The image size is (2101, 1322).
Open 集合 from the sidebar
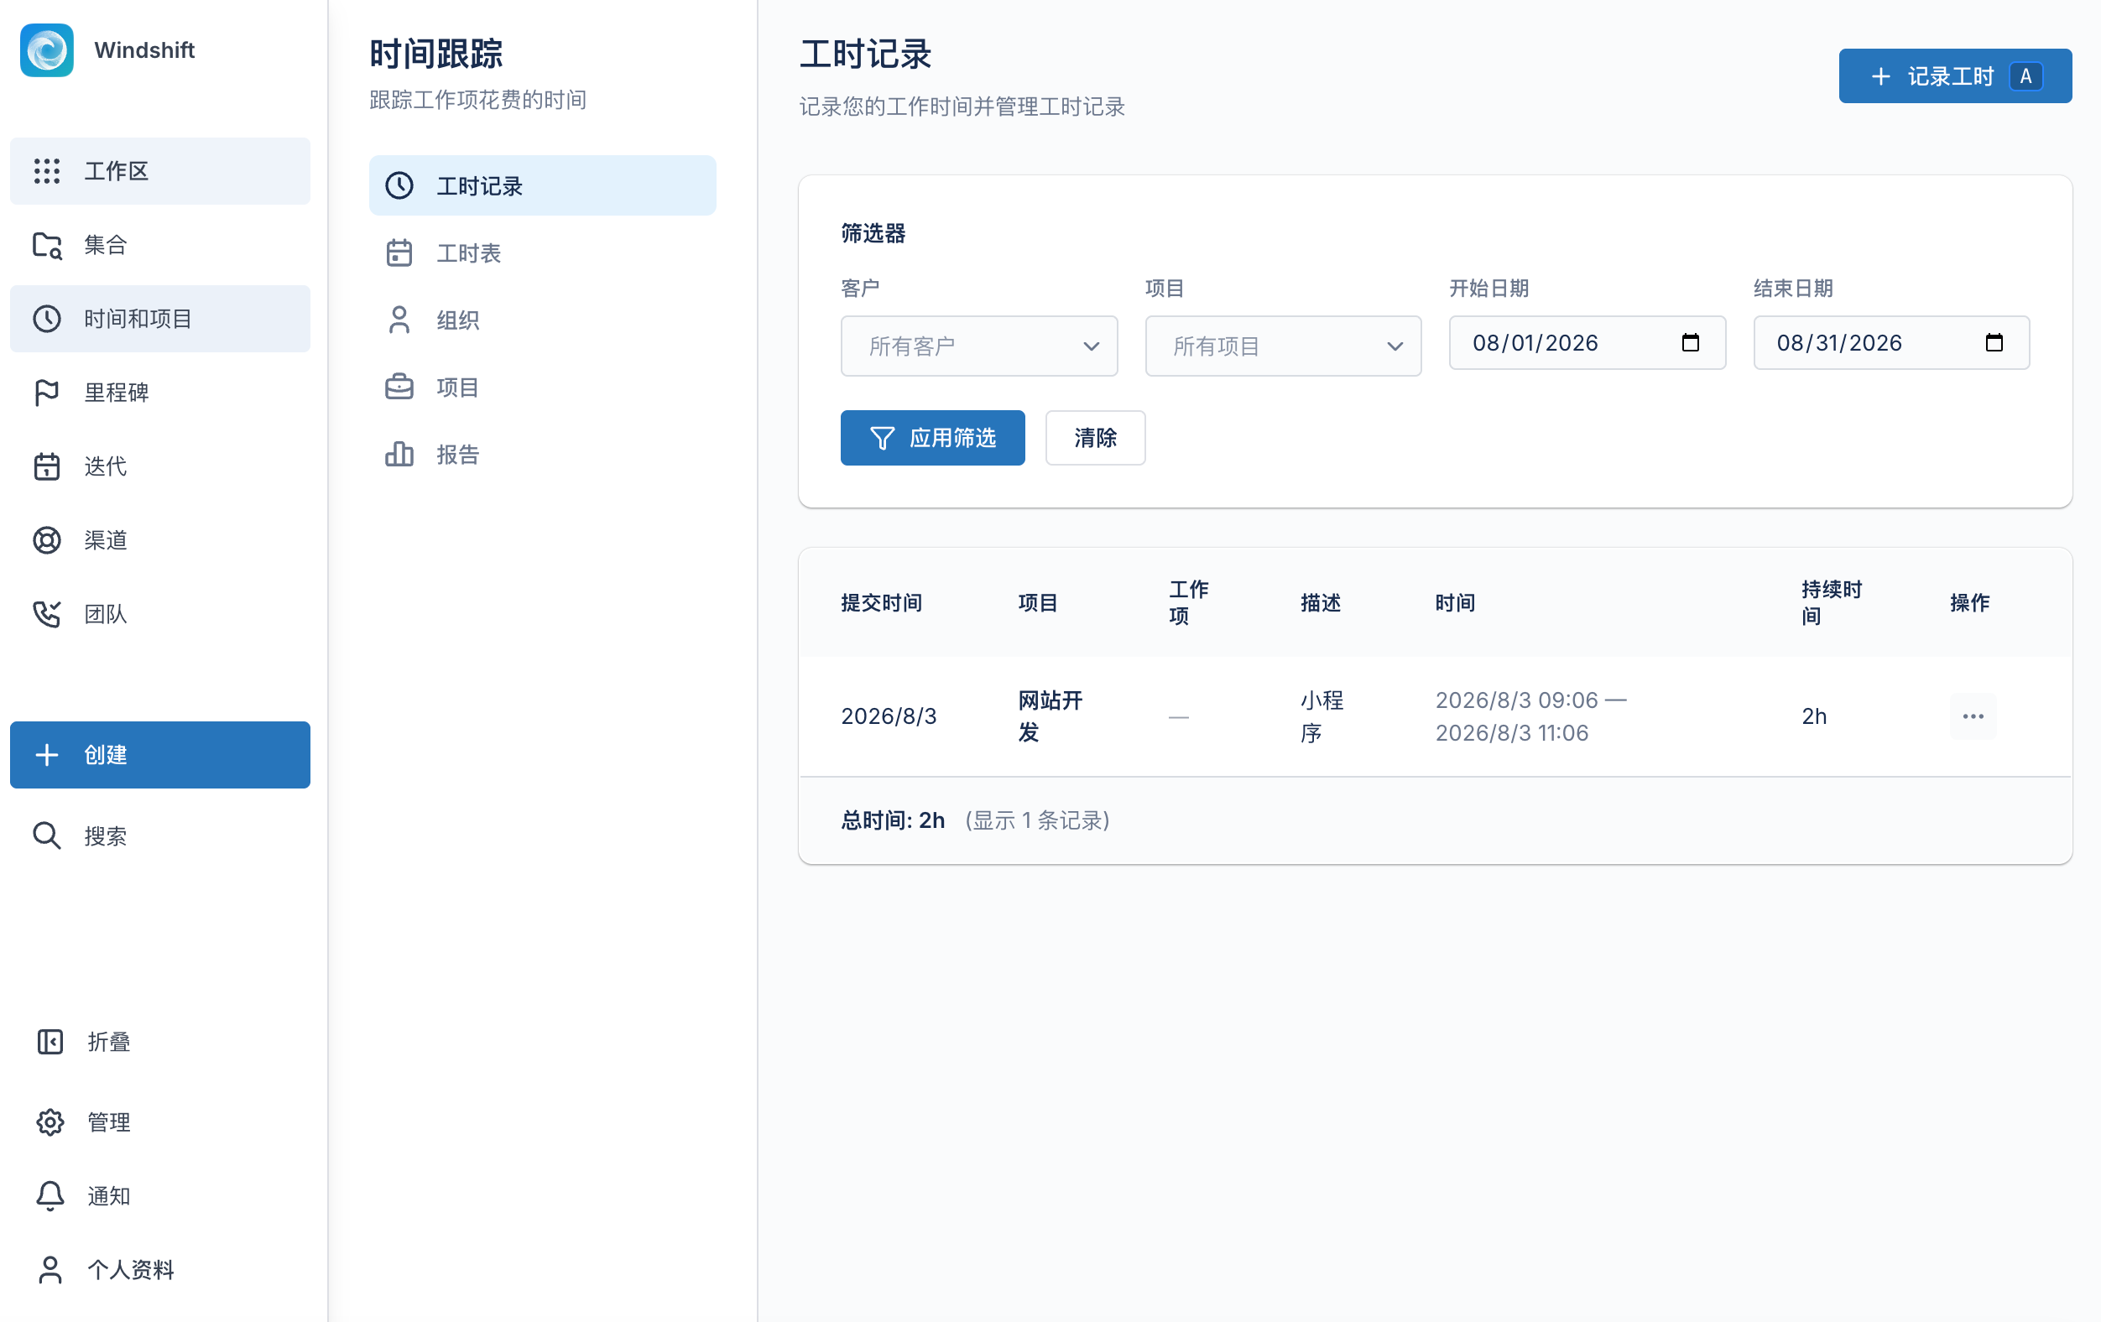pos(160,245)
